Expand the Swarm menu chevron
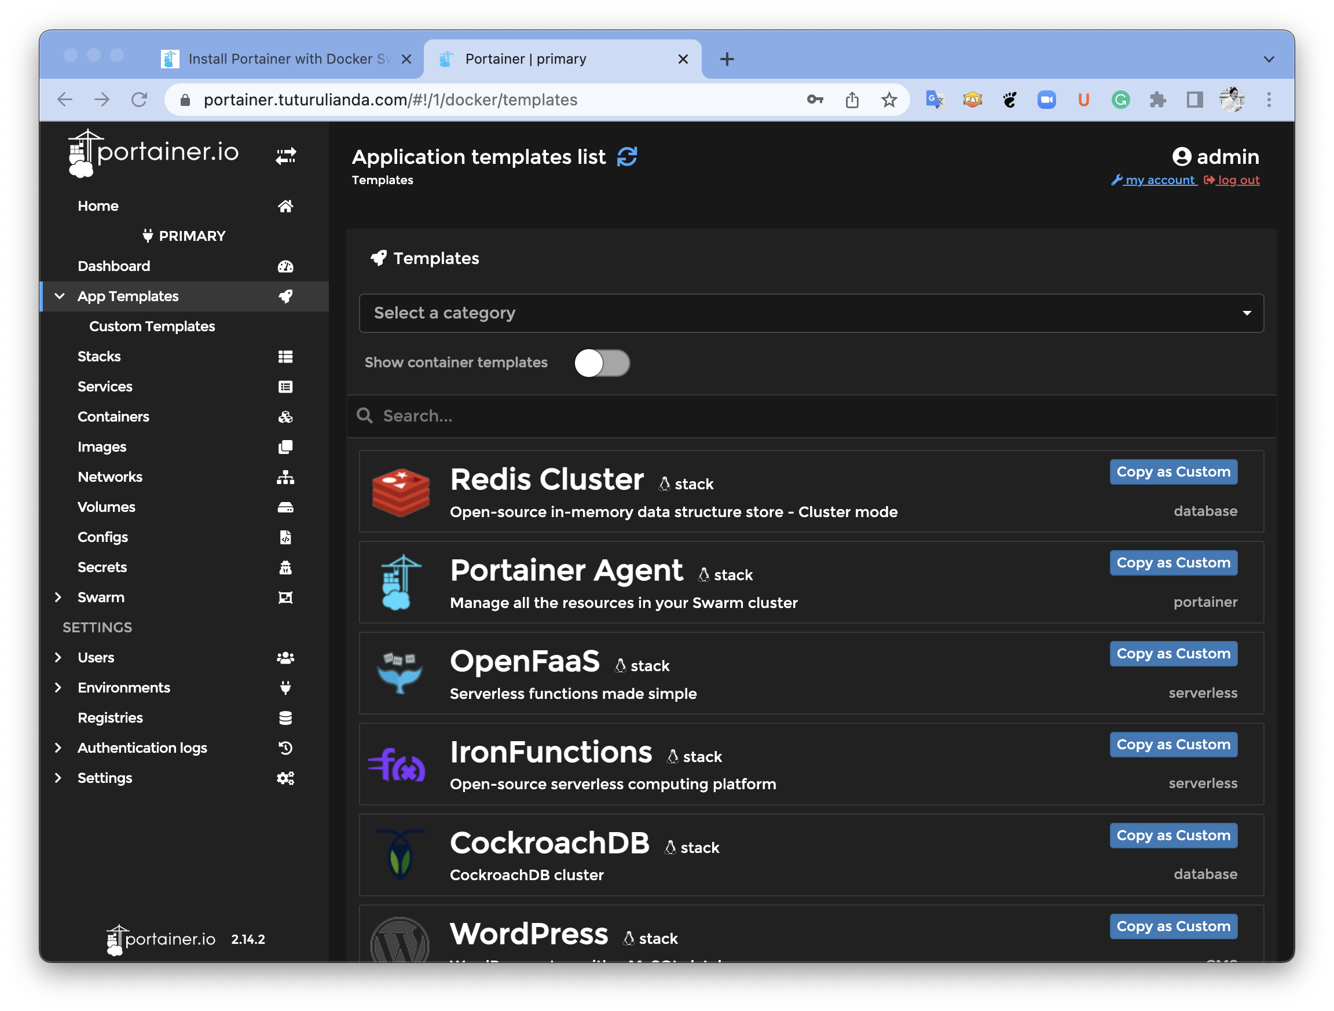The height and width of the screenshot is (1011, 1334). [x=58, y=597]
